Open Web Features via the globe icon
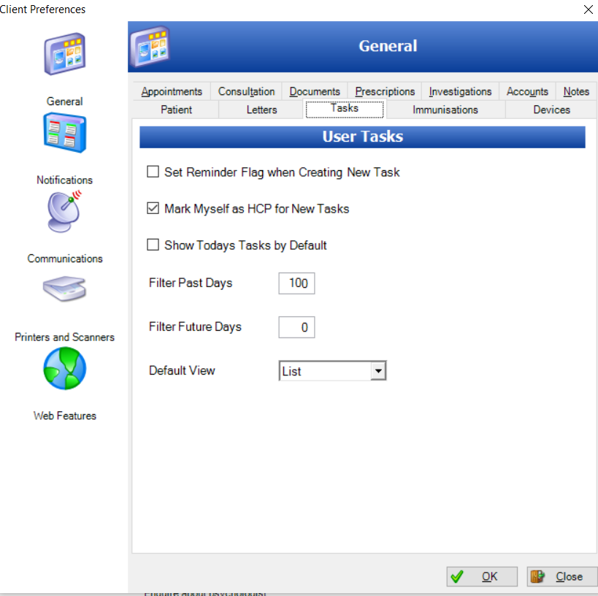The height and width of the screenshot is (596, 598). (64, 368)
